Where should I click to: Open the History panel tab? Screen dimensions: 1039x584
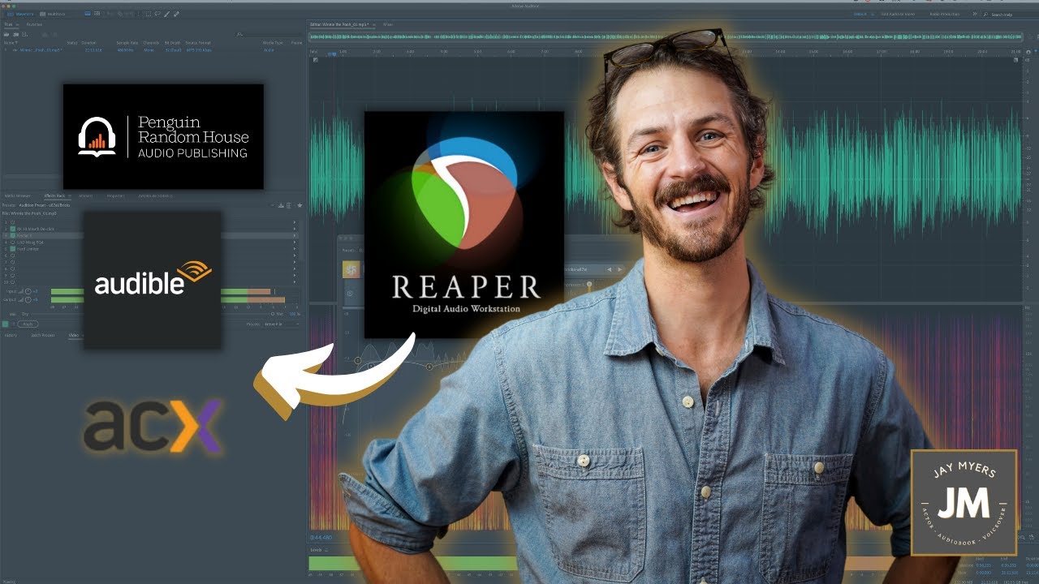[x=11, y=335]
